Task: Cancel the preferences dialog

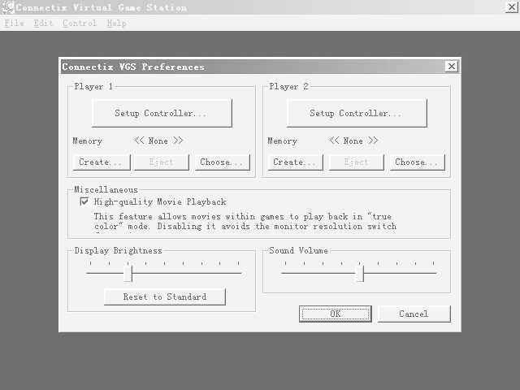Action: pos(414,314)
